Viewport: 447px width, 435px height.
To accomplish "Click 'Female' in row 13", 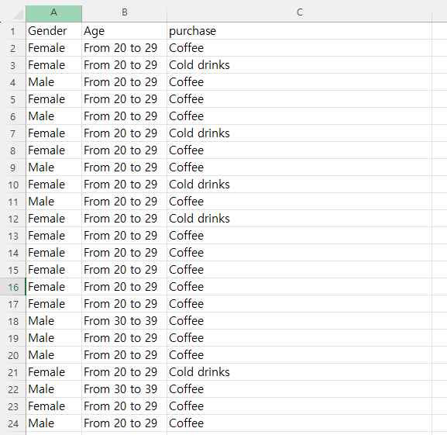I will click(46, 236).
